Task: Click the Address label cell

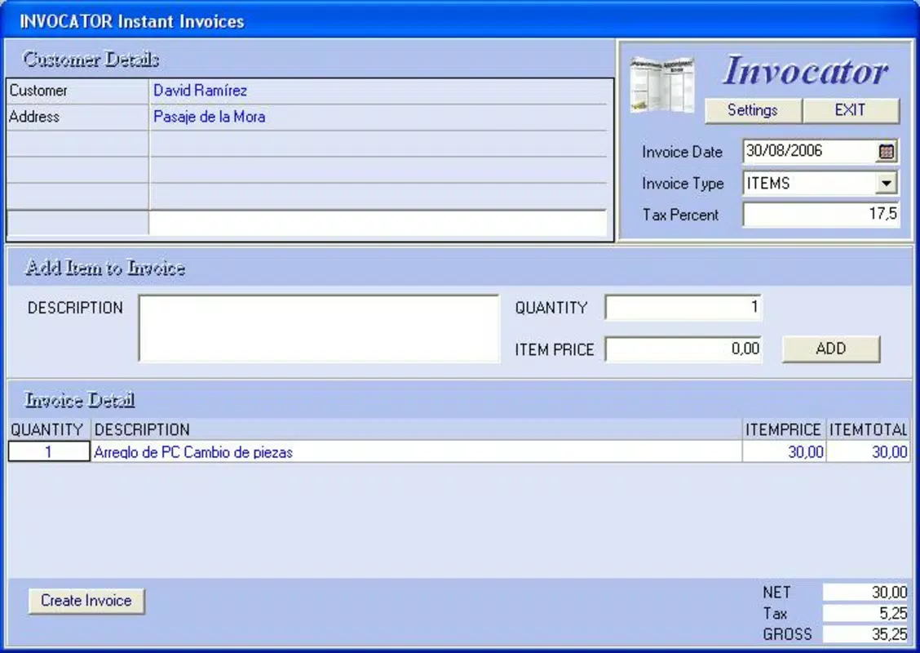Action: pyautogui.click(x=77, y=117)
